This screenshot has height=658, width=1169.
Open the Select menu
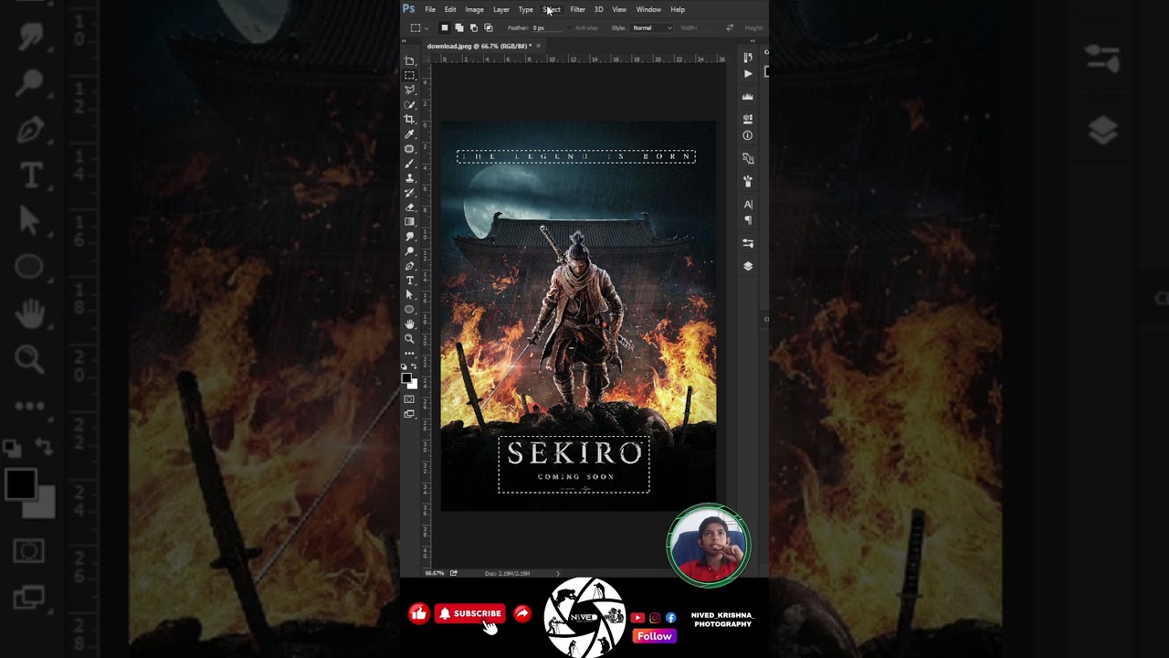[552, 10]
